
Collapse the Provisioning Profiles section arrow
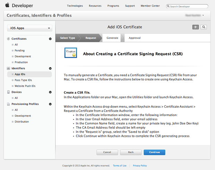pyautogui.click(x=50, y=104)
